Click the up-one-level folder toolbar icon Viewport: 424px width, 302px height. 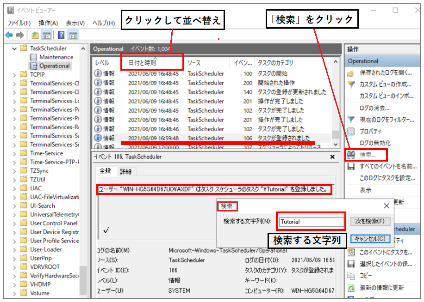click(35, 35)
